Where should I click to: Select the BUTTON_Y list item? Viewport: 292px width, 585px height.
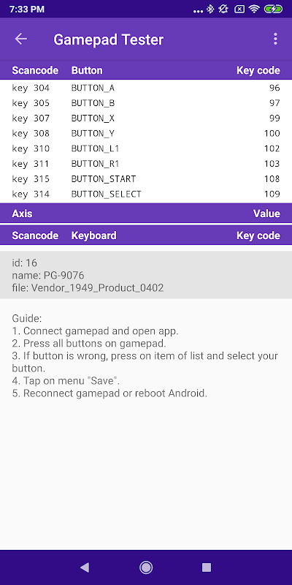(146, 134)
